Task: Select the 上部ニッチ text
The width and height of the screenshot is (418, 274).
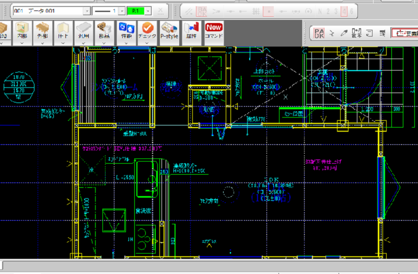Action: click(264, 72)
